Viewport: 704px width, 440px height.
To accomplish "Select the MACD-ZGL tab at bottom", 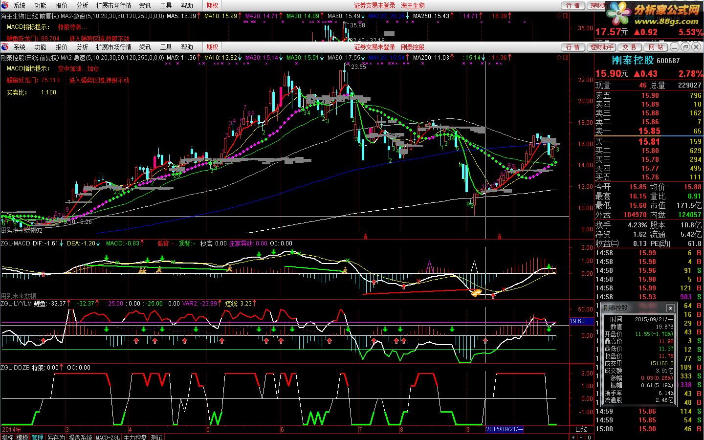I will [x=108, y=437].
